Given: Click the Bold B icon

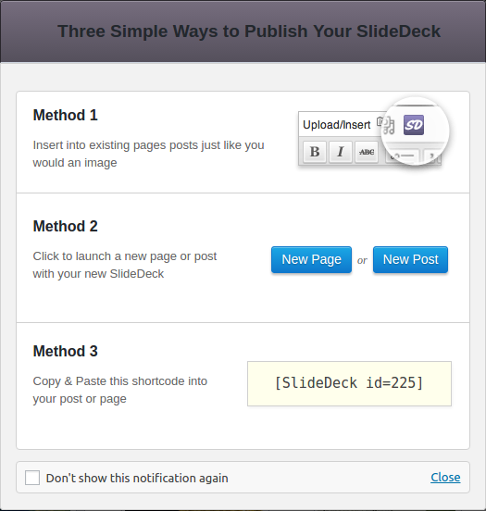Looking at the screenshot, I should tap(315, 152).
